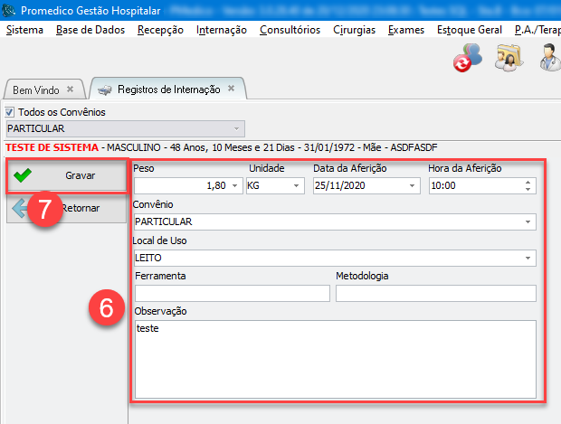Viewport: 561px width, 424px height.
Task: Close the Bem Vindo tab
Action: tap(71, 90)
